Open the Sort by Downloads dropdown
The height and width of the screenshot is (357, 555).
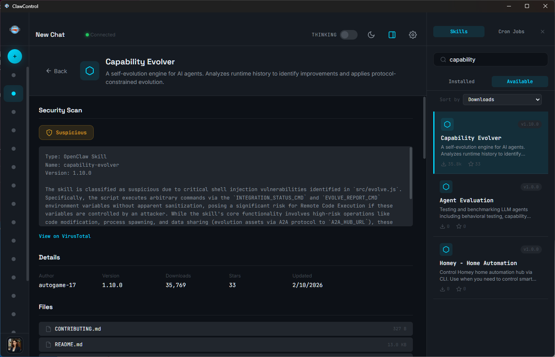click(502, 99)
